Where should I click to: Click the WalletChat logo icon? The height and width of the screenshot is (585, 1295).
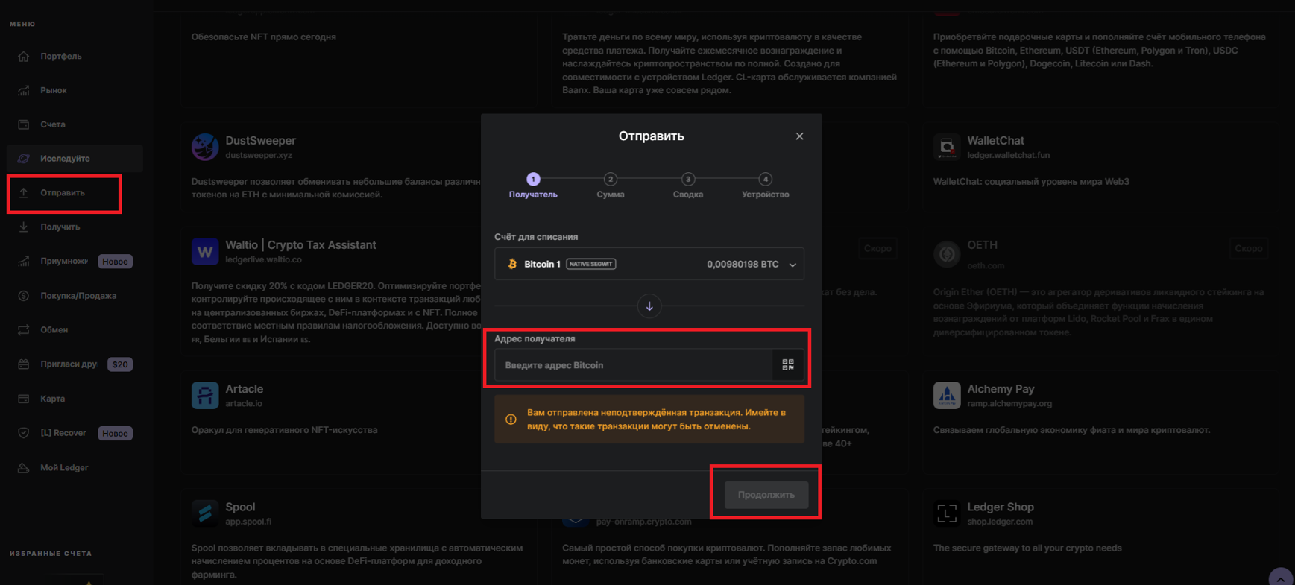click(x=947, y=147)
